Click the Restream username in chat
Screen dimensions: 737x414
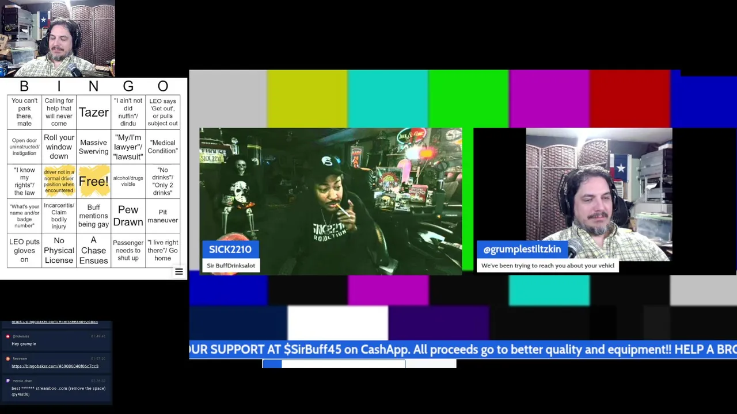click(20, 359)
